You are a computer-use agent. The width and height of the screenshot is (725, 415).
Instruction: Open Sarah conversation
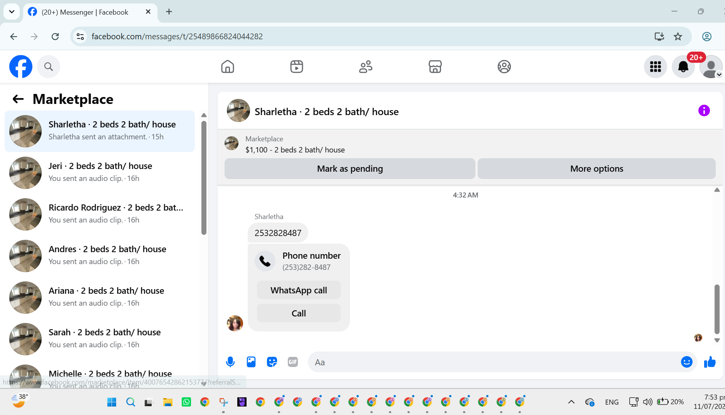[100, 339]
